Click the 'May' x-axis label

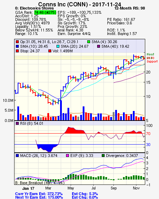pyautogui.click(x=71, y=188)
